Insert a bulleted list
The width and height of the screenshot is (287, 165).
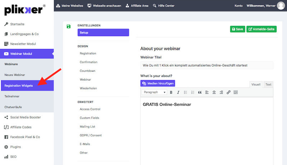[x=185, y=92]
